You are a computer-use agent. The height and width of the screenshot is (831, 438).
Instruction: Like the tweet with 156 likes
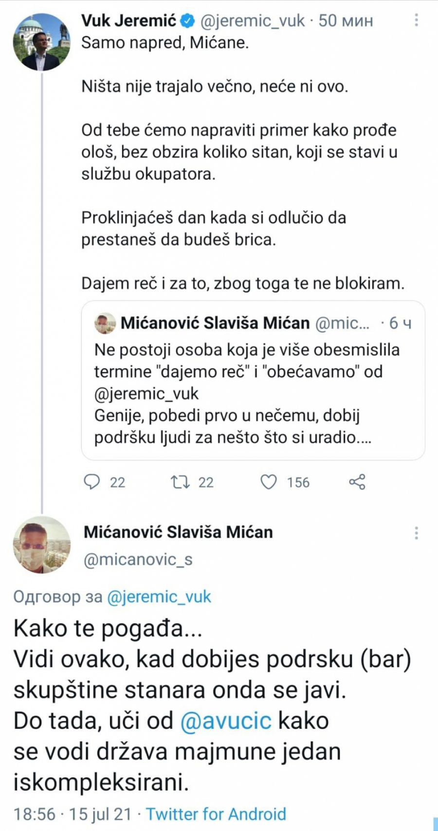click(269, 482)
